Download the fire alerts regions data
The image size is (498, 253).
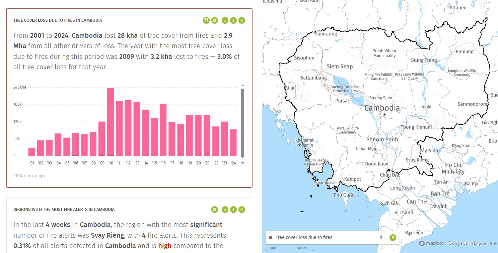(x=225, y=210)
